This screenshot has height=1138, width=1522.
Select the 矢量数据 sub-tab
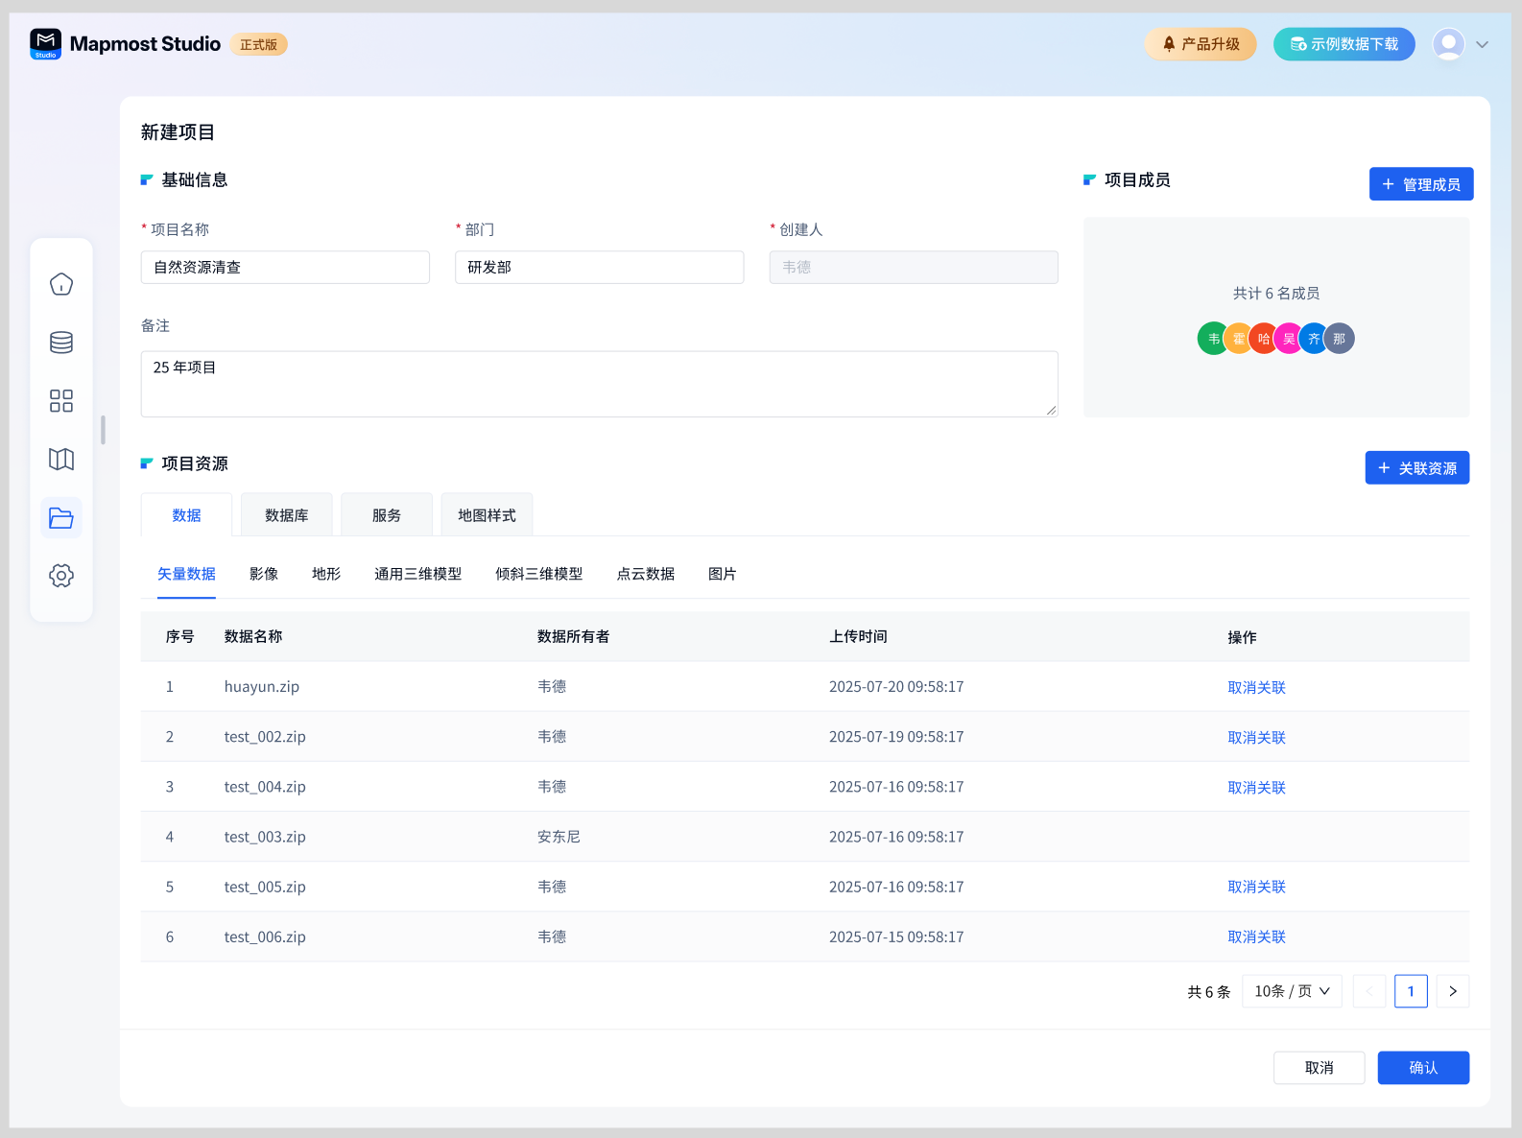click(186, 574)
